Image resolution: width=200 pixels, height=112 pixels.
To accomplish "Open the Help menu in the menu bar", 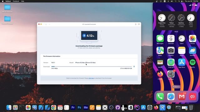I will click(x=22, y=1).
